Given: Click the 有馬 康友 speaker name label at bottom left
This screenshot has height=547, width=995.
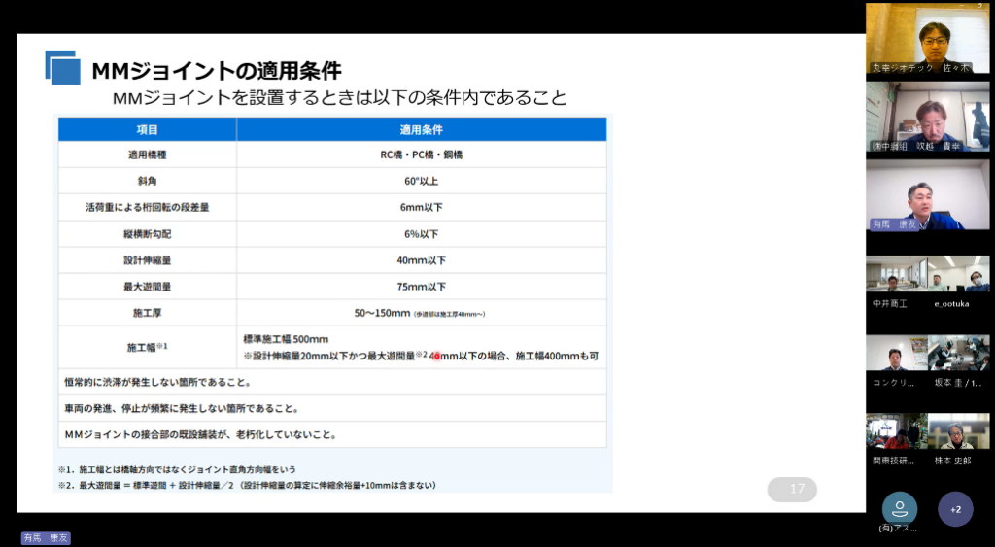Looking at the screenshot, I should 46,538.
